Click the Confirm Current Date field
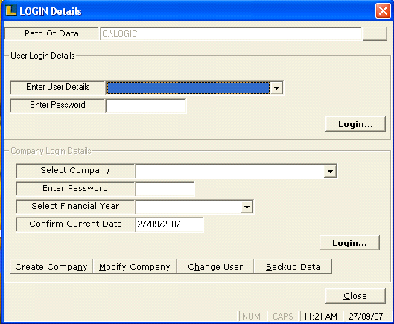The width and height of the screenshot is (394, 324). coord(169,224)
